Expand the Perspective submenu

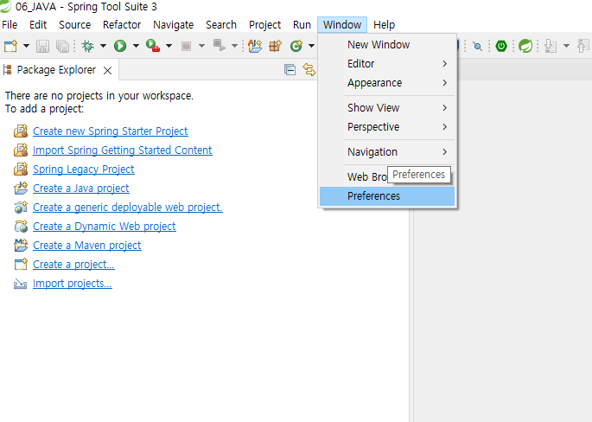click(x=387, y=127)
